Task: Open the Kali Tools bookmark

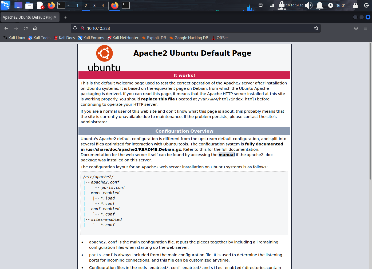Action: 39,38
